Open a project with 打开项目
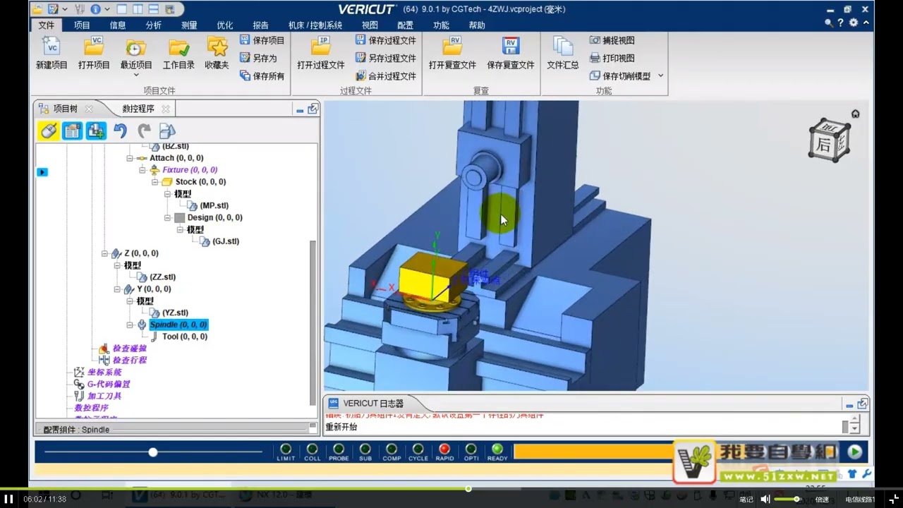The width and height of the screenshot is (903, 508). tap(94, 53)
